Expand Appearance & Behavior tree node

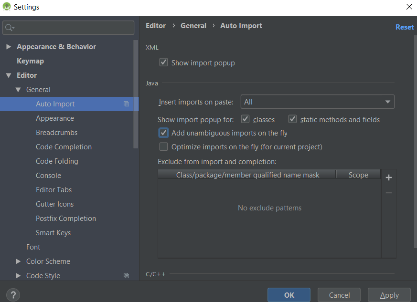(x=9, y=47)
